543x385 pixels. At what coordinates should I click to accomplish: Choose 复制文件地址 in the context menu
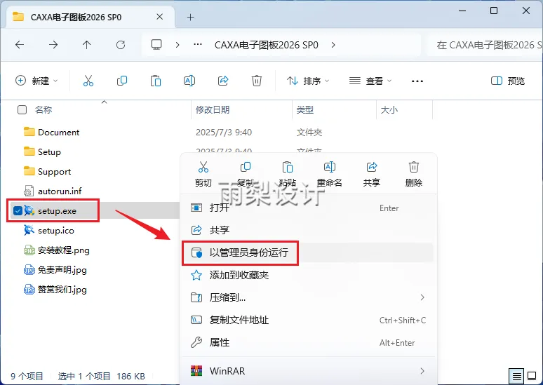[308, 320]
